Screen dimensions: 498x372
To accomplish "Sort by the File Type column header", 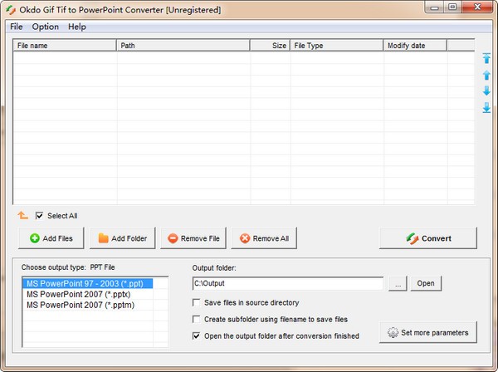I will point(337,46).
